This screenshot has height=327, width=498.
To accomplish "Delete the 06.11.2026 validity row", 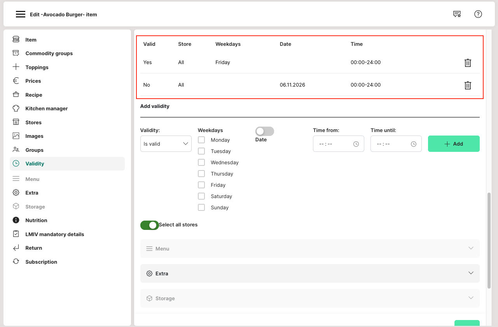I will [468, 85].
